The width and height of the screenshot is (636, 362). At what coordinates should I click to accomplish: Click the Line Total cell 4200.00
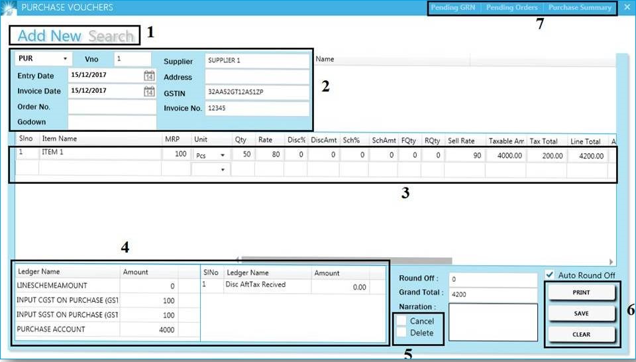pyautogui.click(x=588, y=155)
